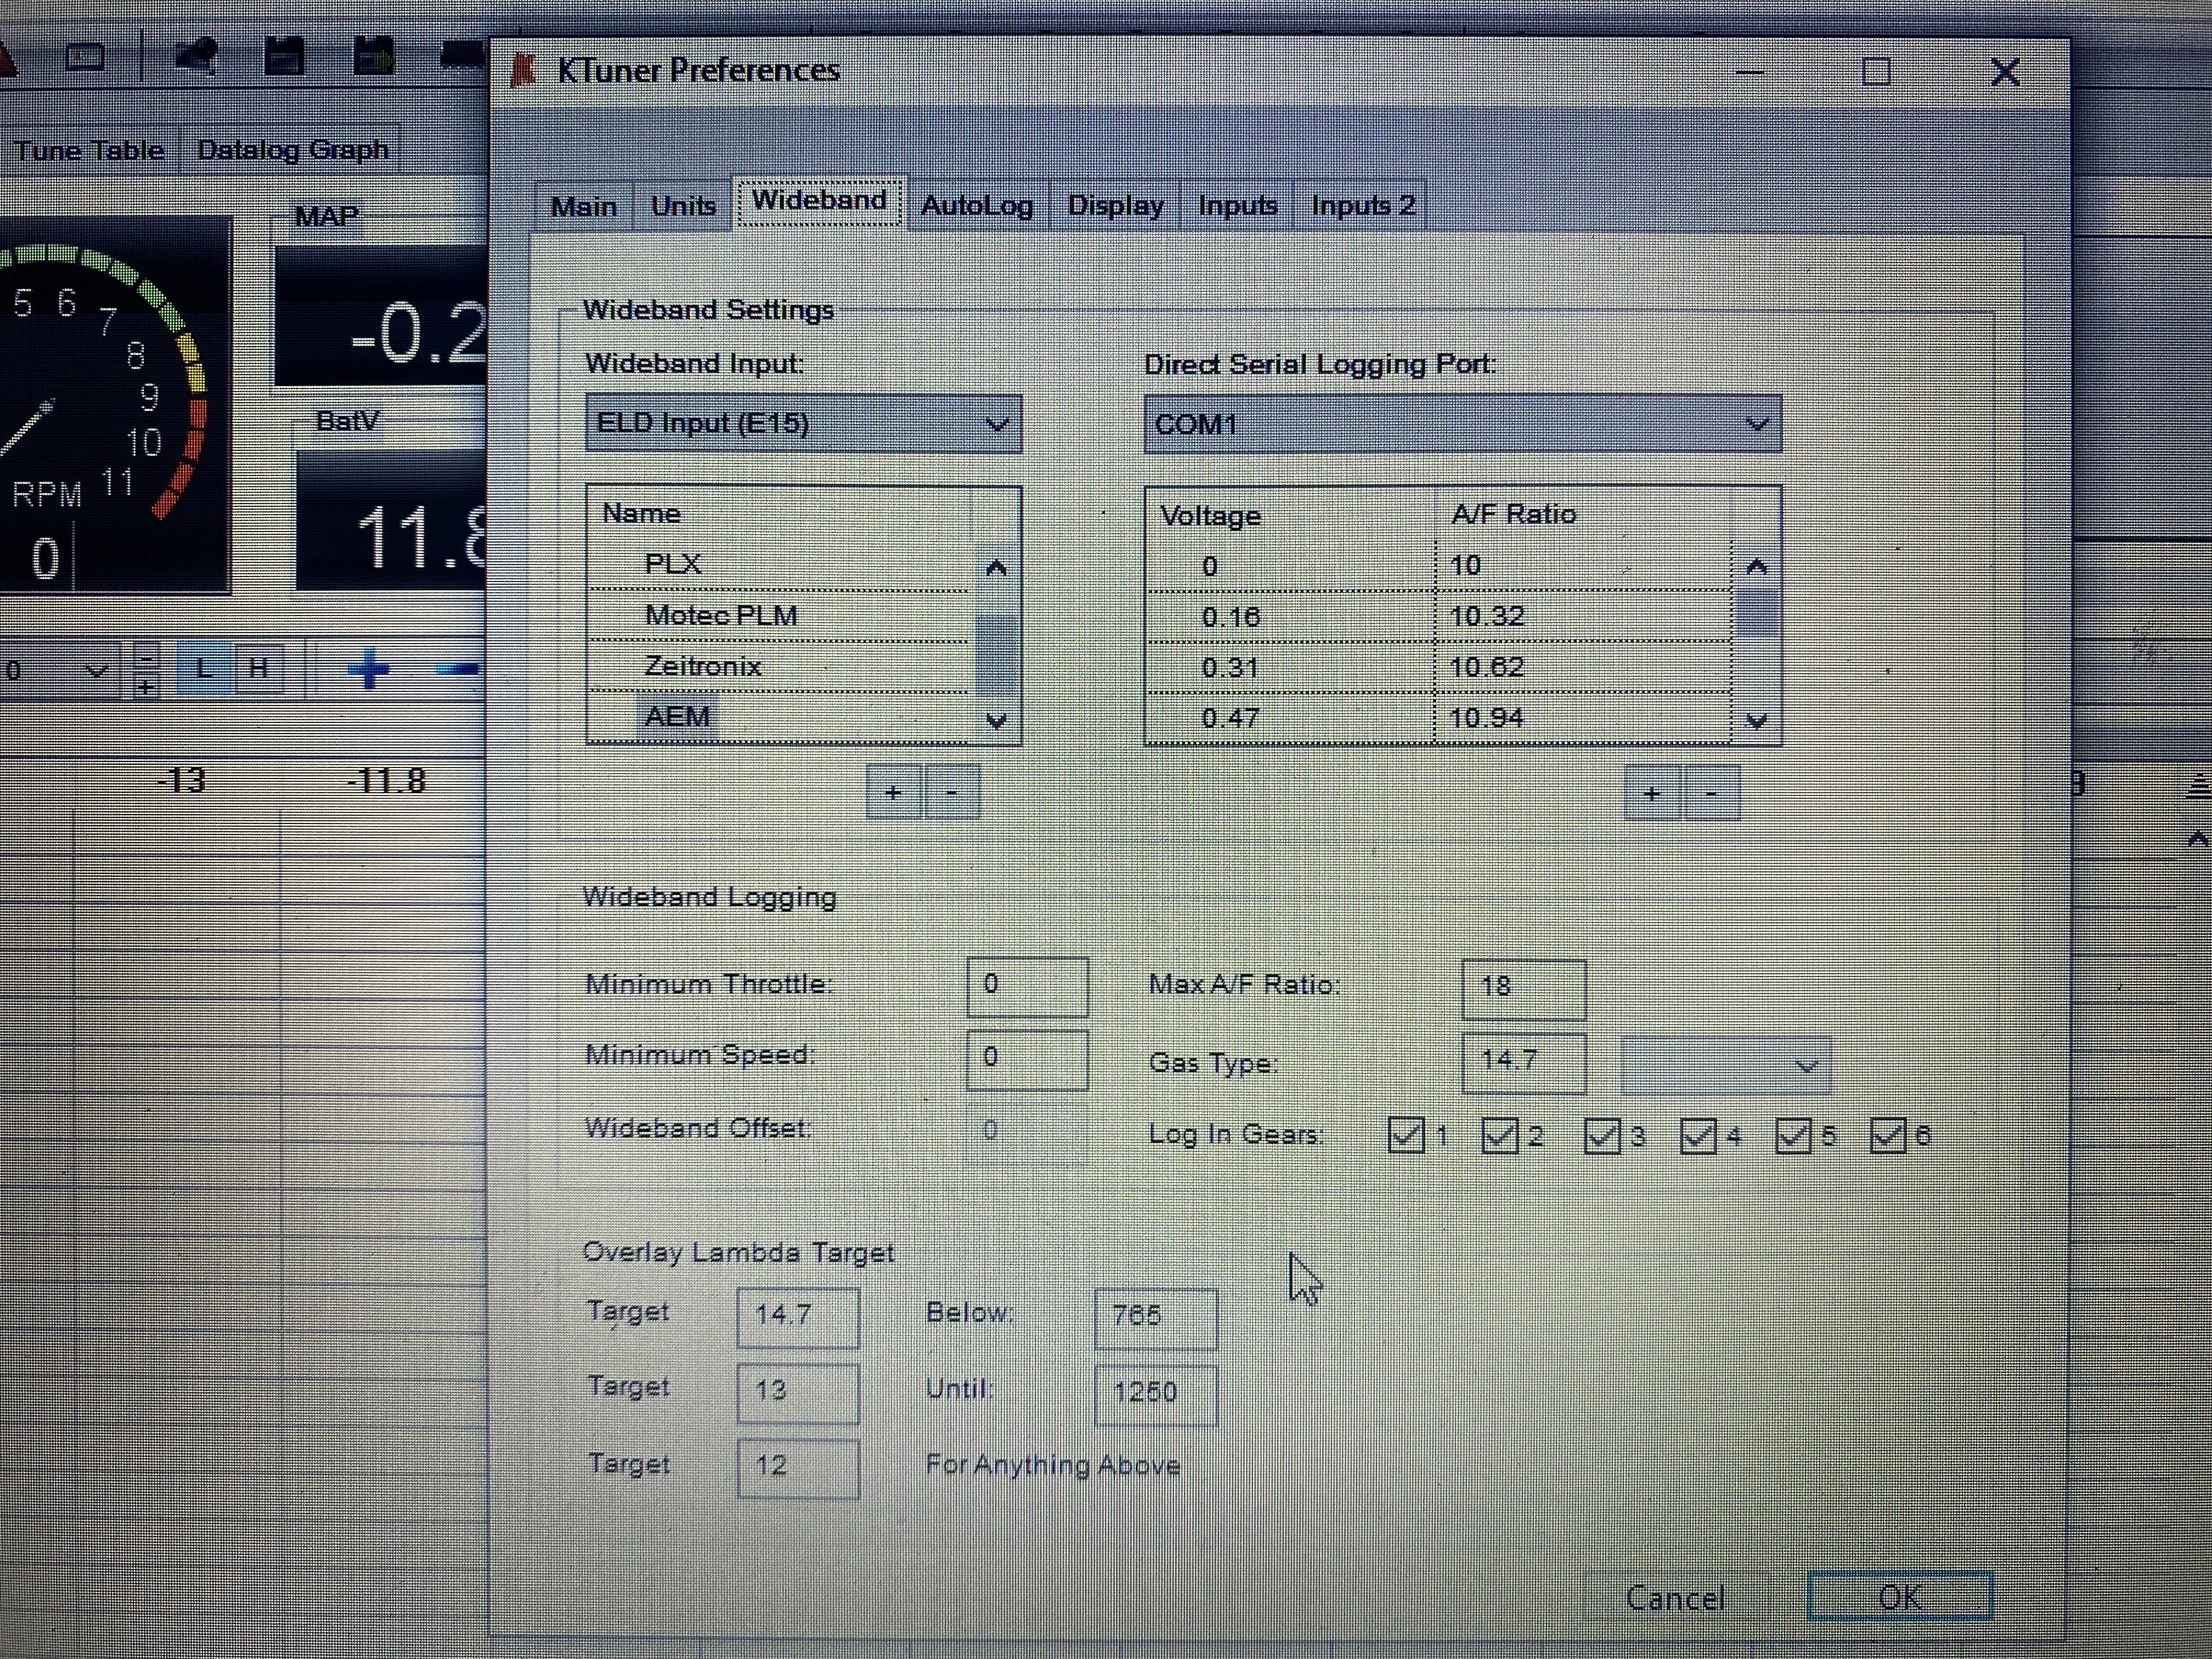Click the 10.62 A/F Ratio cell

click(x=1583, y=668)
